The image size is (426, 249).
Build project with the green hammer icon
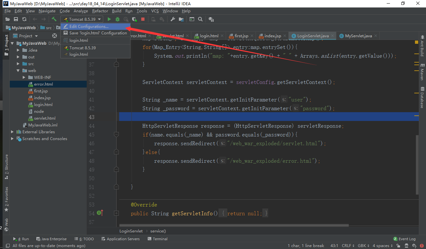54,19
